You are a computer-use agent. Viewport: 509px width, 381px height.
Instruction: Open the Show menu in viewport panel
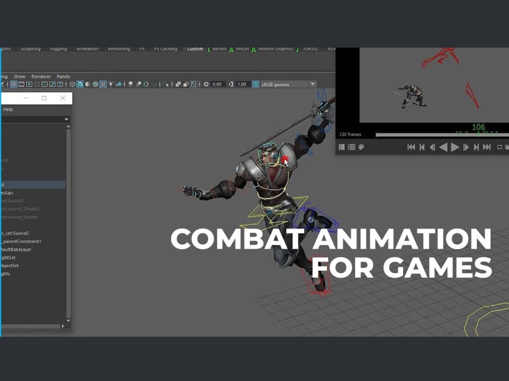pos(19,77)
